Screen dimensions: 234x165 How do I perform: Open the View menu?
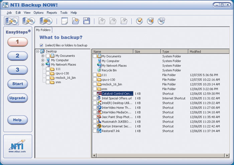(x=27, y=13)
